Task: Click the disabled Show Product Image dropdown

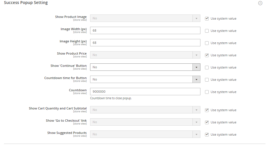Action: tap(145, 18)
